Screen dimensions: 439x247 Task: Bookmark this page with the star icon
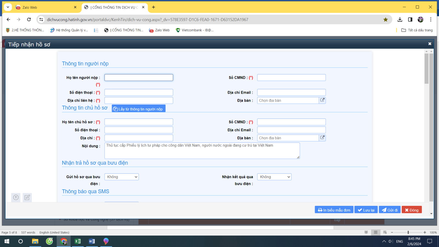point(385,19)
